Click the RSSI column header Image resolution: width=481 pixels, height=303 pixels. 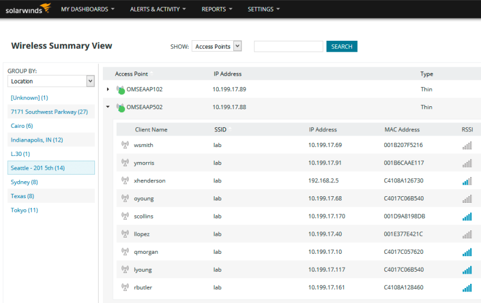467,130
